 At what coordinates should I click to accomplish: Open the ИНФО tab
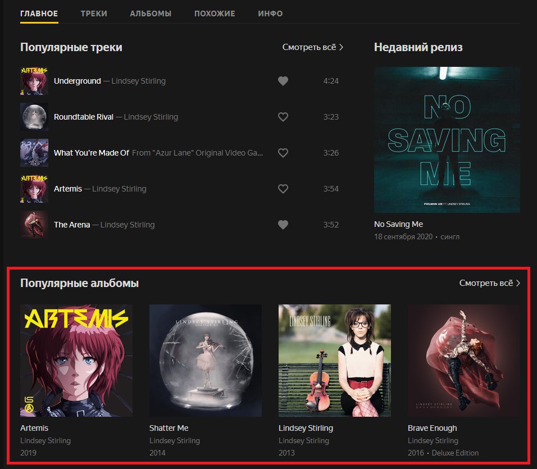[270, 13]
